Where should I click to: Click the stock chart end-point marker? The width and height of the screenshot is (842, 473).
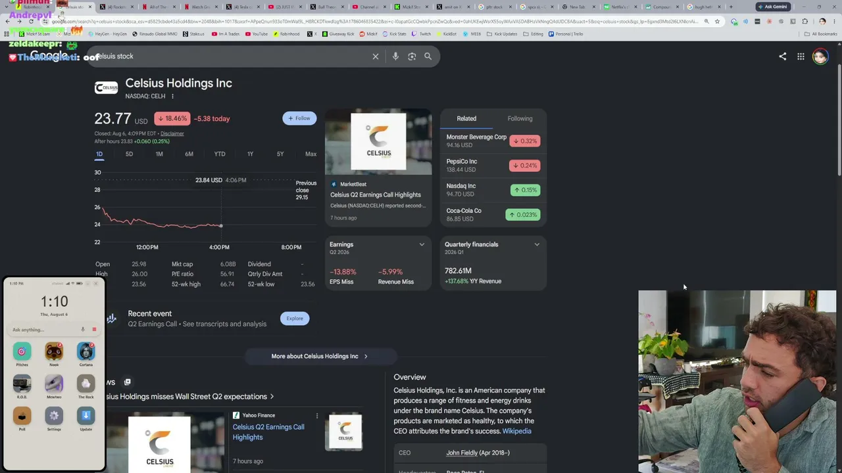221,226
